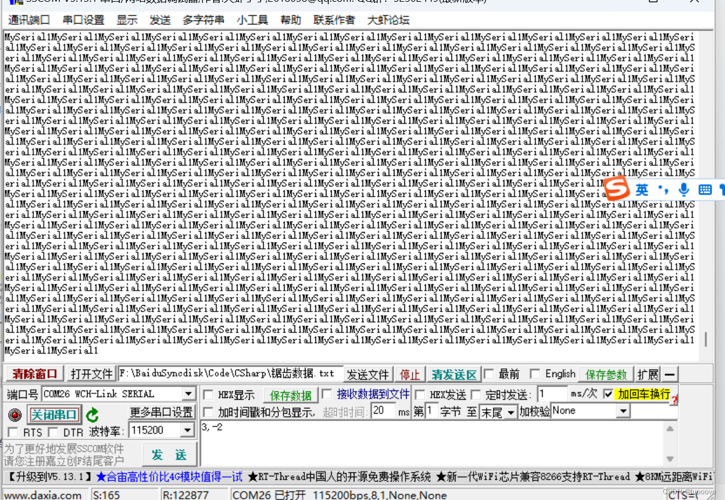Screen dimensions: 725x500
Task: Click the 保存参数 save parameters button
Action: 606,374
